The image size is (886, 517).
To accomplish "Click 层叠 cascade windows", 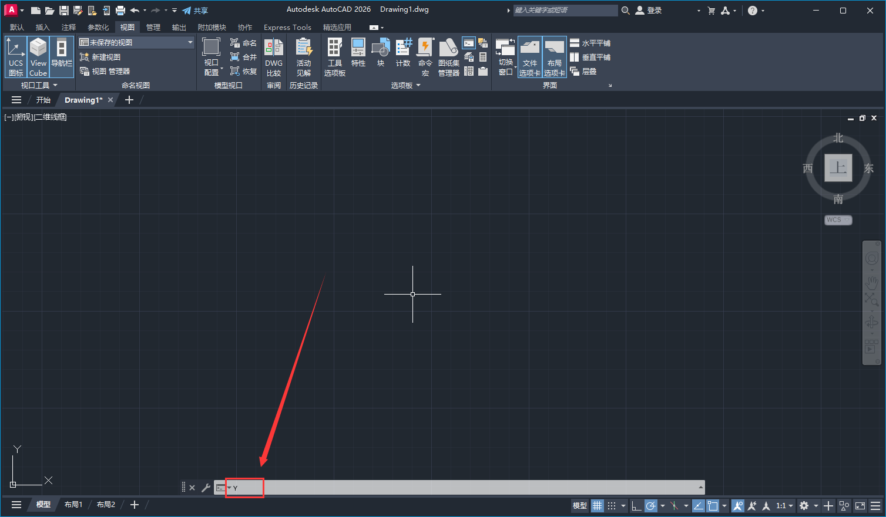I will coord(583,71).
